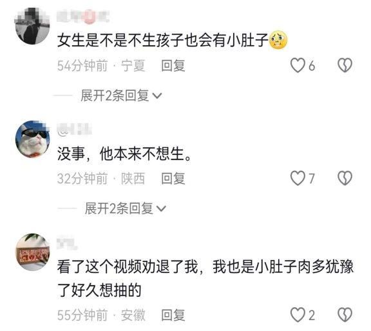Open first commenter's blurred username
This screenshot has height=331, width=371.
pos(83,17)
